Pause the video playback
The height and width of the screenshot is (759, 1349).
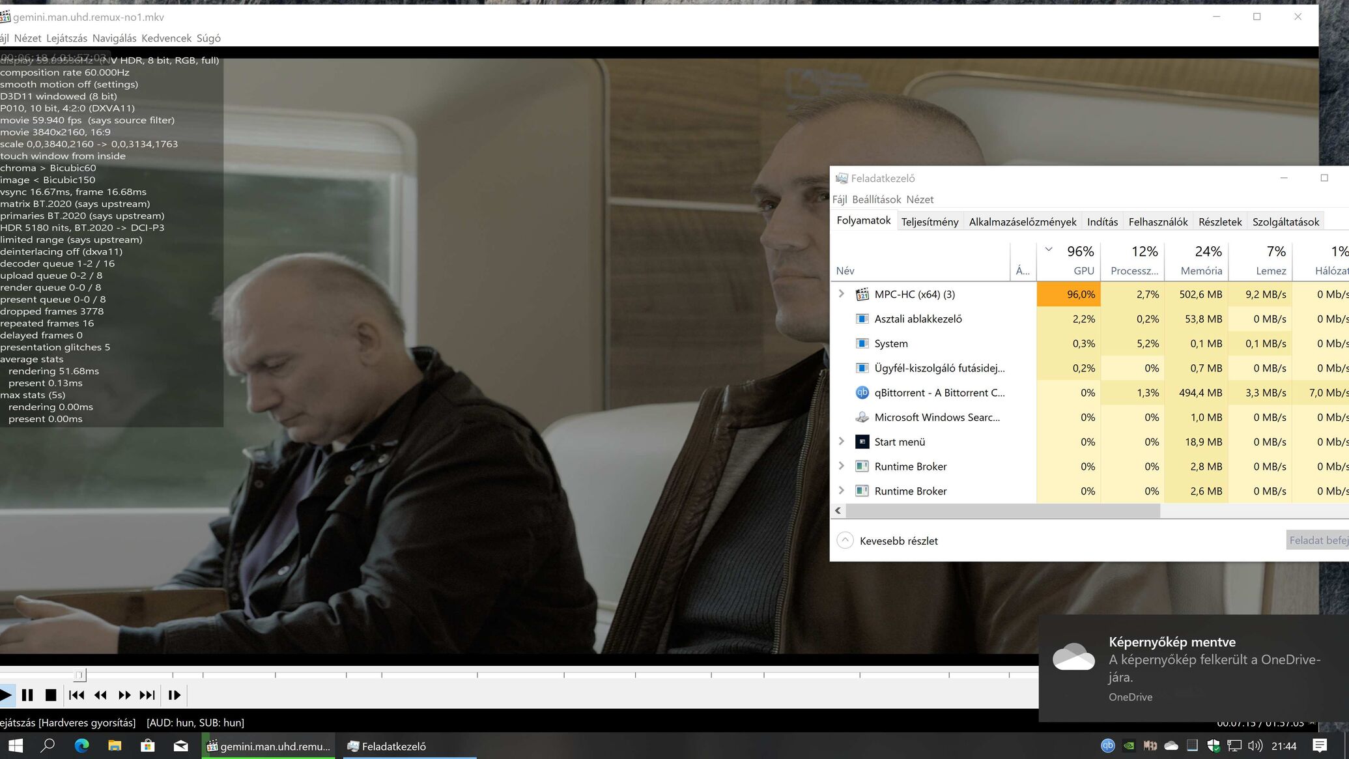tap(27, 695)
